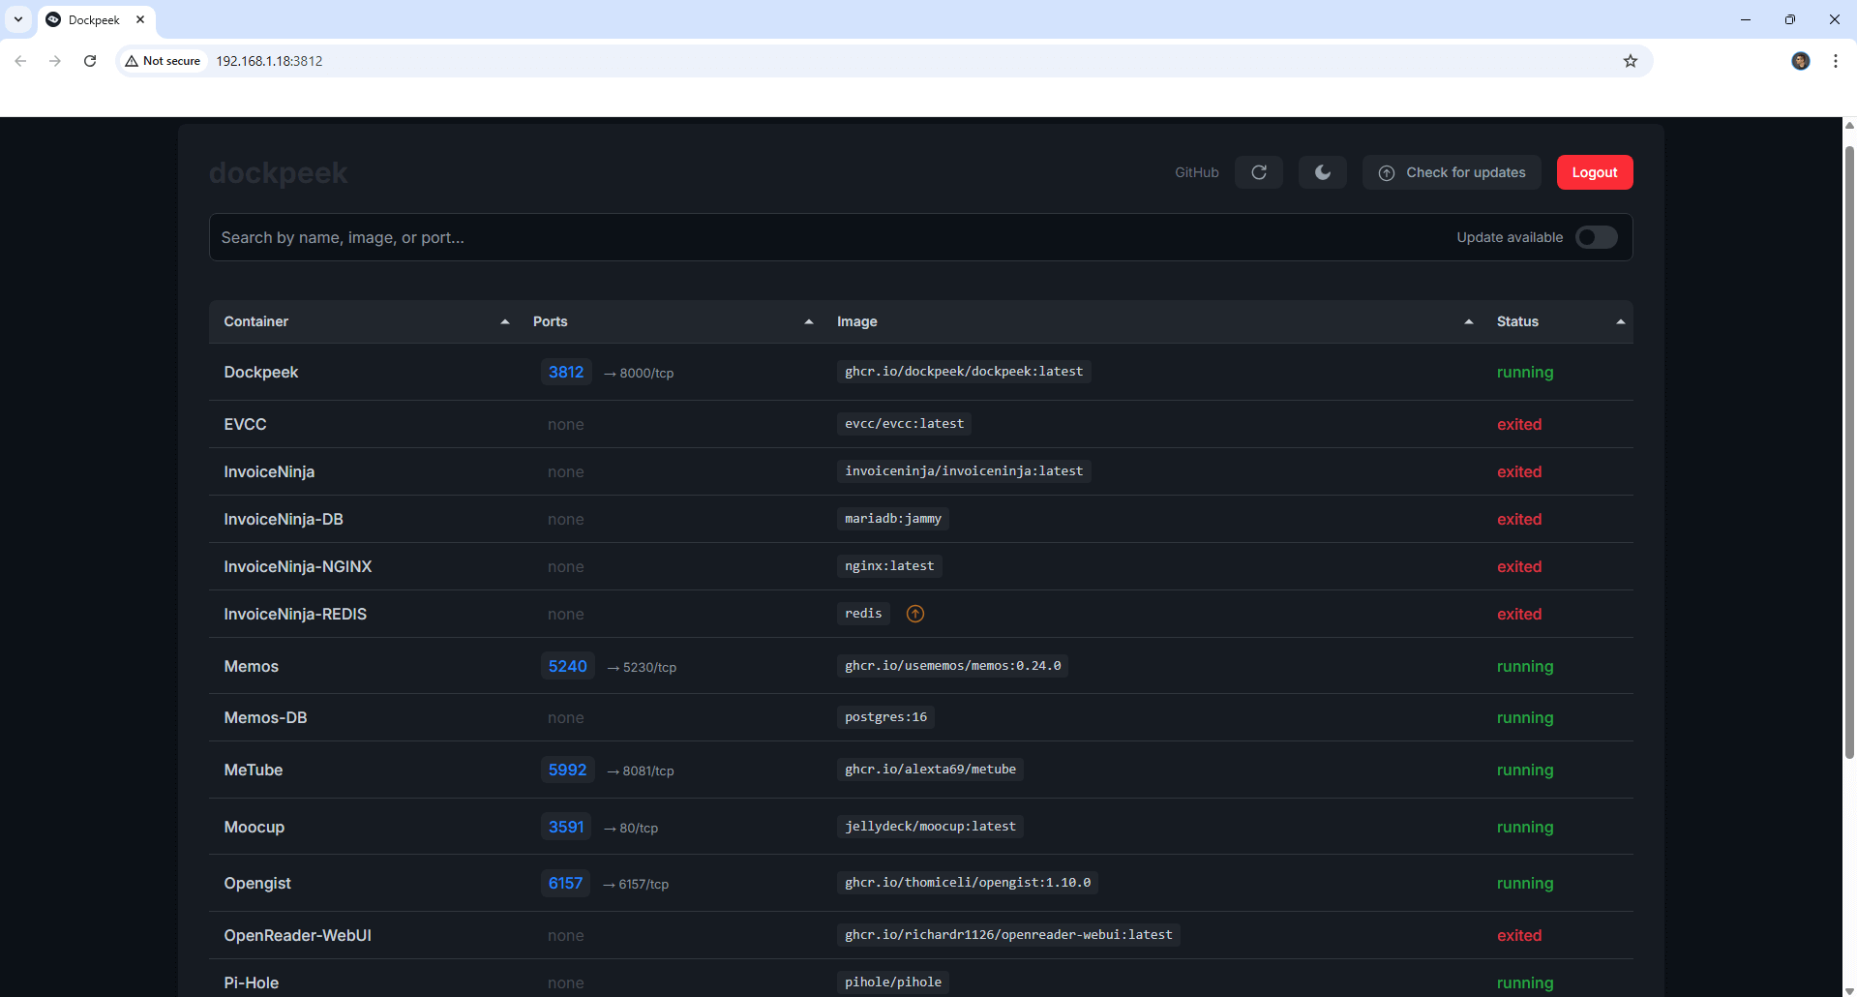This screenshot has width=1857, height=997.
Task: Click the InvoiceNinja container name
Action: [x=269, y=471]
